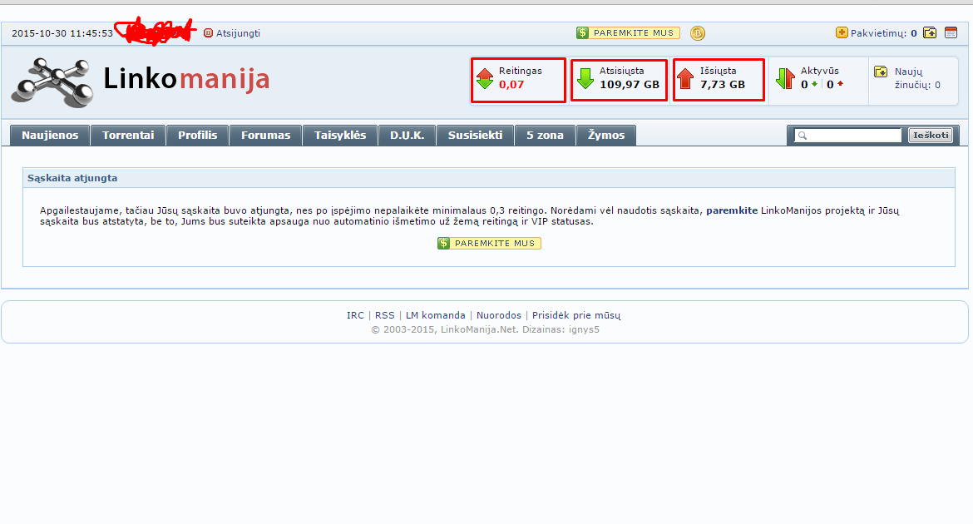Open the IRC footer link
The height and width of the screenshot is (524, 973).
[356, 315]
